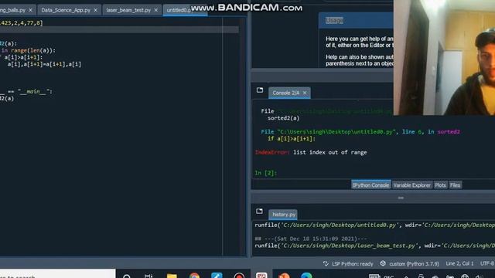Click the 'LSP Python: ready' status entry
The width and height of the screenshot is (495, 278).
pos(353,263)
